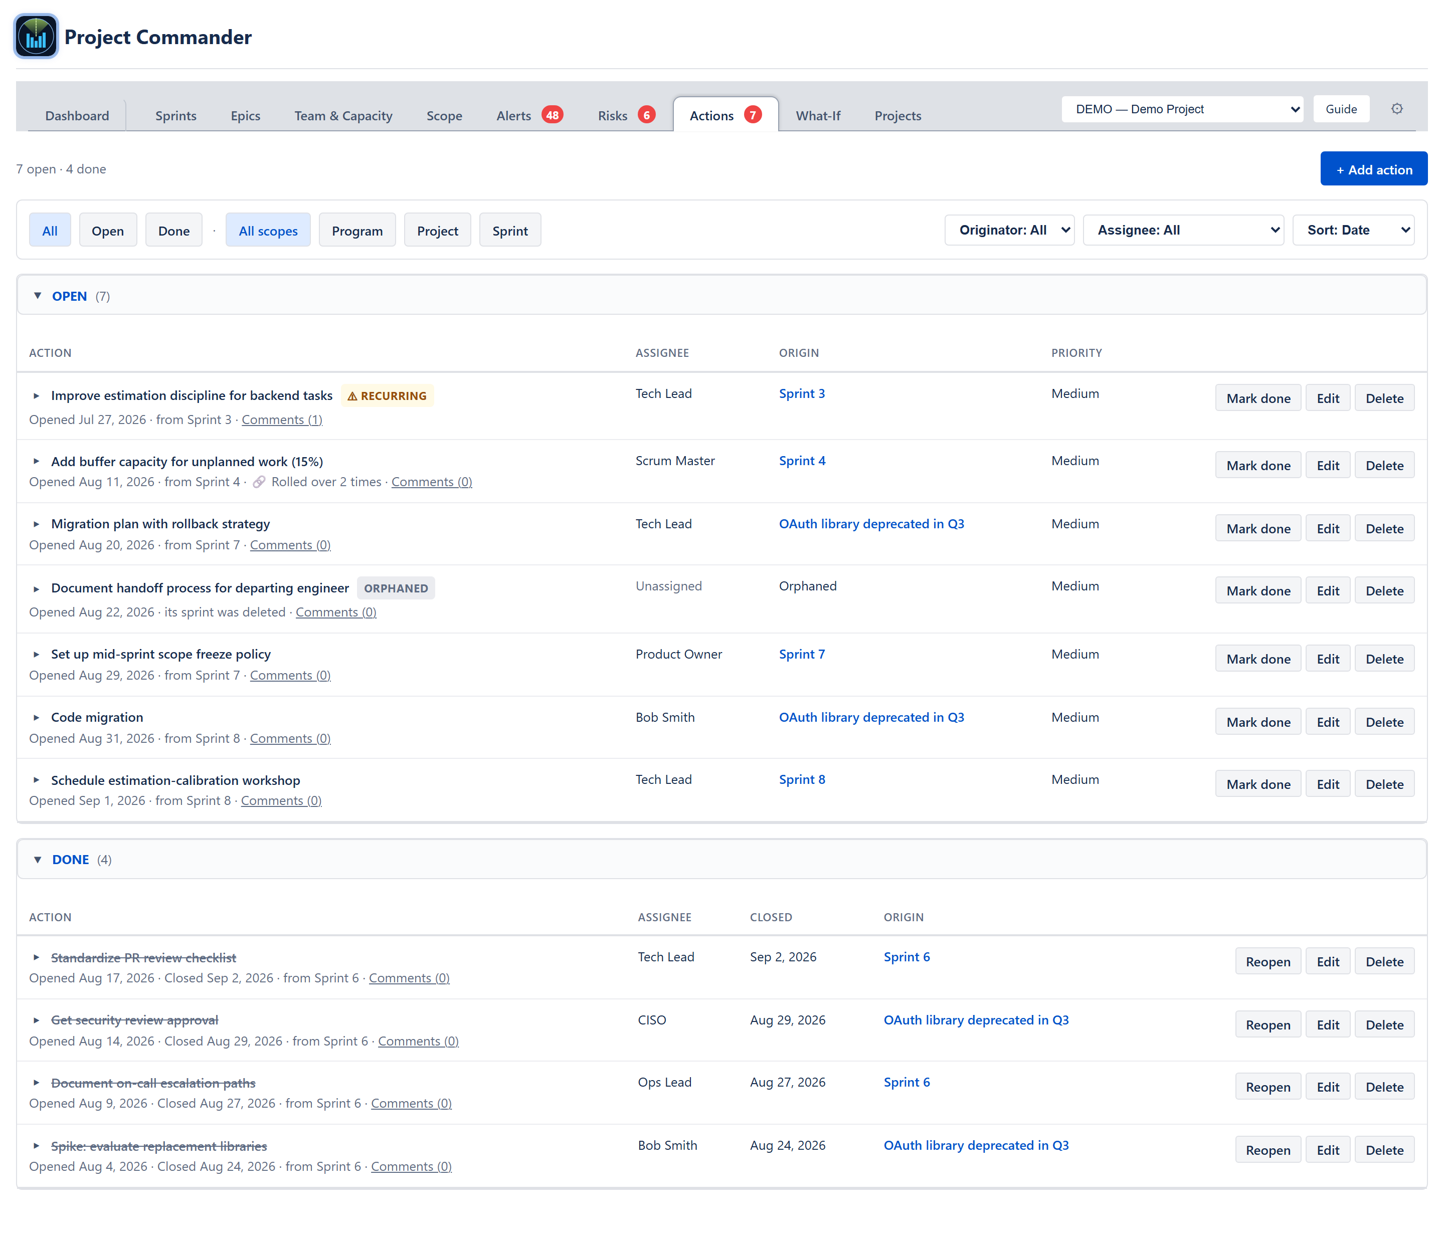The width and height of the screenshot is (1444, 1240).
Task: Toggle the Program scope filter
Action: [357, 231]
